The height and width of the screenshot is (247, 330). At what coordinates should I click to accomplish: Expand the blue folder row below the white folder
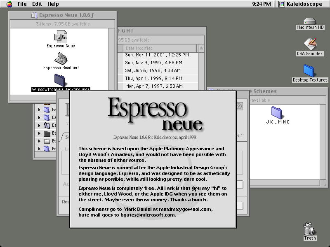(39, 149)
